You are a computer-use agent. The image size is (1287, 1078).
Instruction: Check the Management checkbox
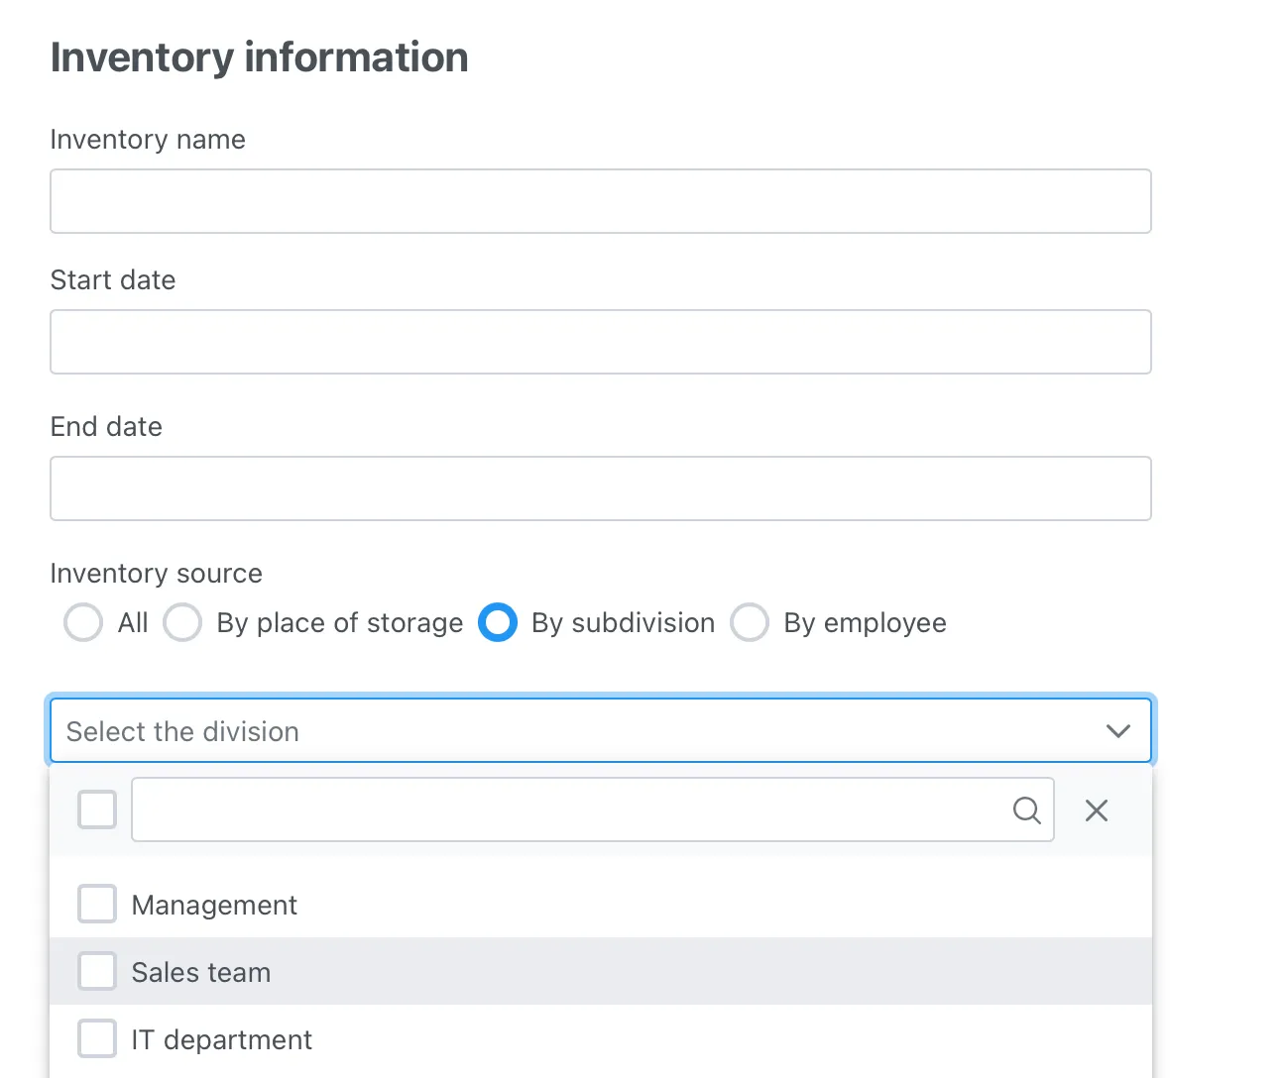coord(97,904)
